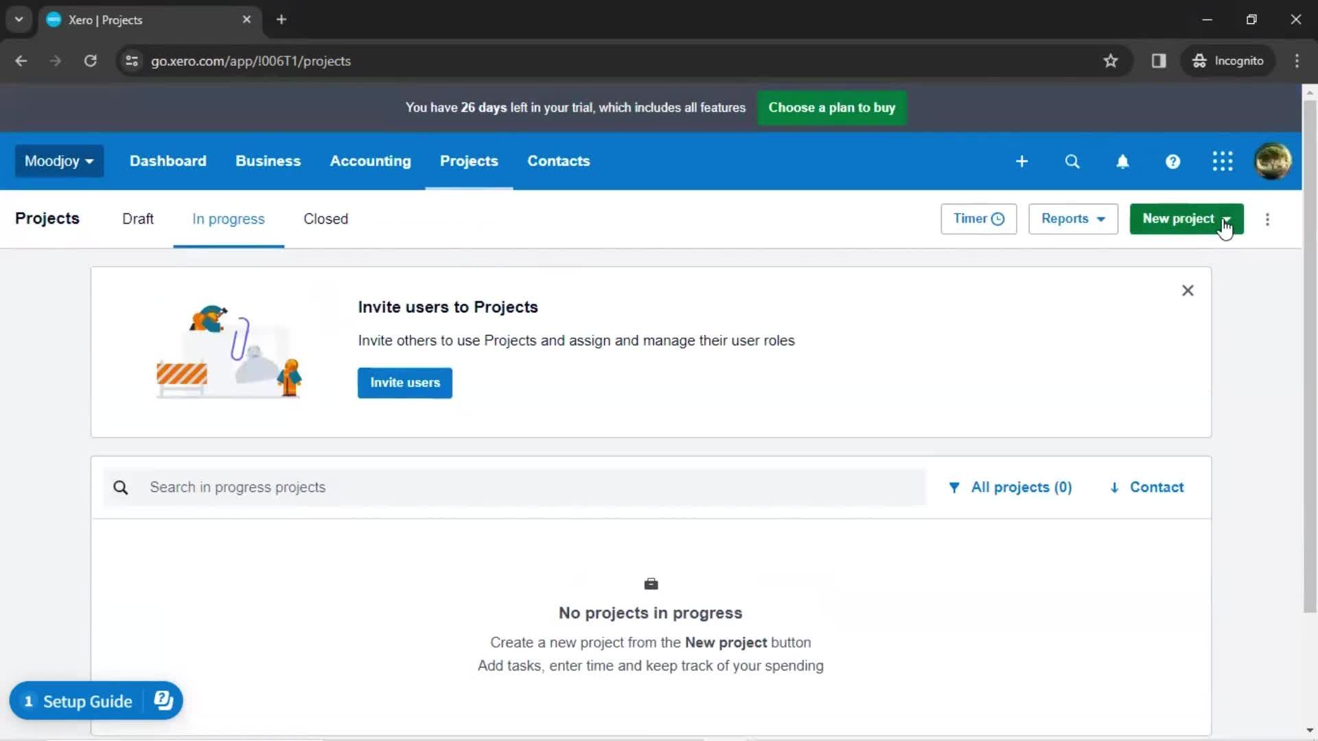Open the Accounting menu
The width and height of the screenshot is (1318, 741).
coord(370,161)
